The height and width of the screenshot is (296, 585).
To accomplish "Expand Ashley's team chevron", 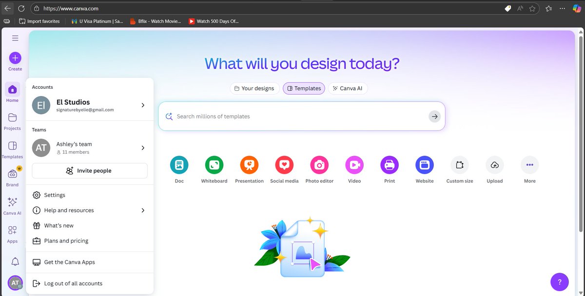I will click(143, 148).
